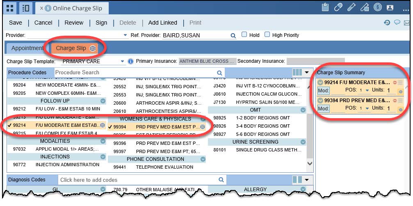Expand the Provider dropdown arrow
This screenshot has width=413, height=206.
125,36
